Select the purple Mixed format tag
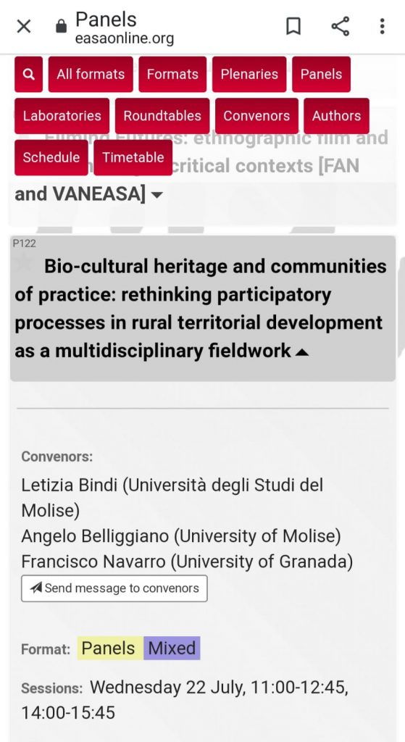405x742 pixels. point(172,648)
